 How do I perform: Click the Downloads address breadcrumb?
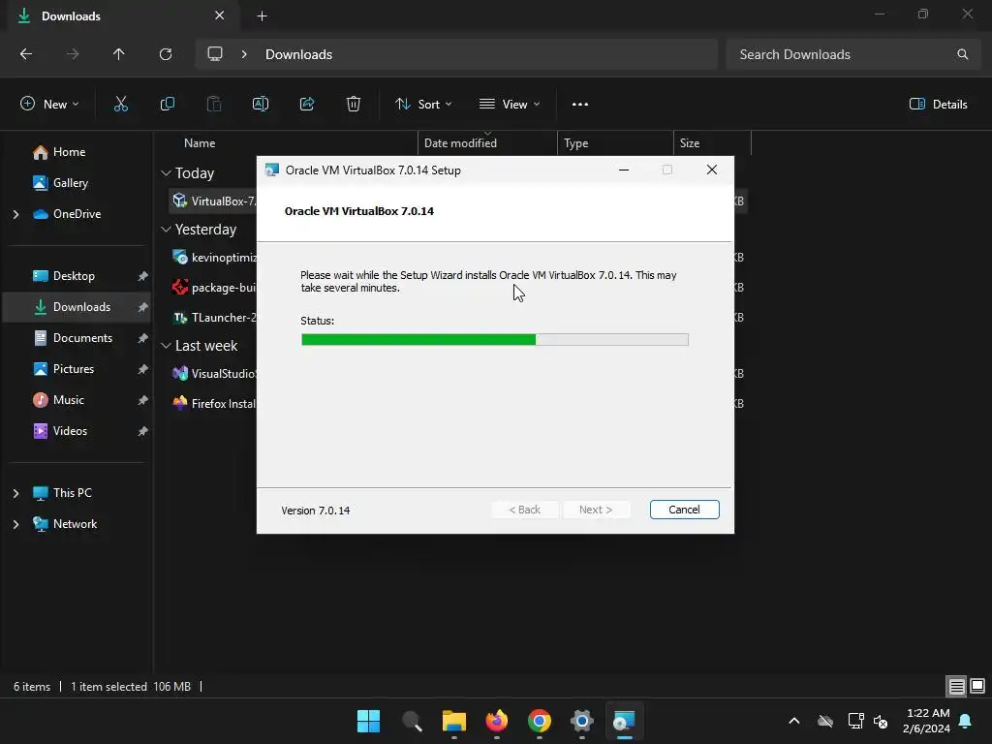pyautogui.click(x=298, y=54)
